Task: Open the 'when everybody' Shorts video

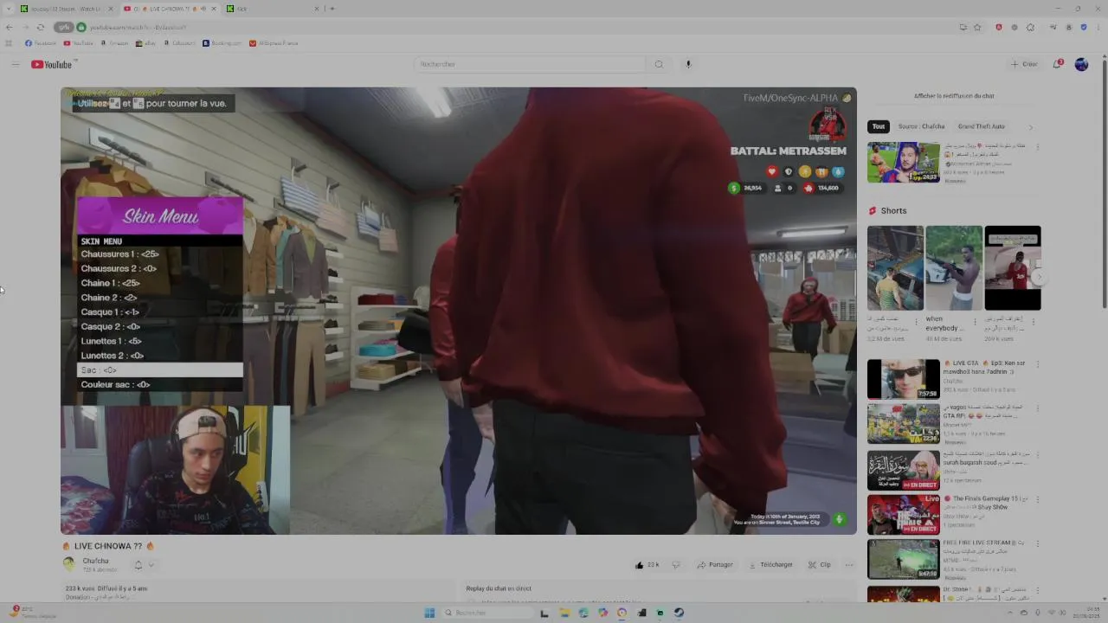Action: (954, 268)
